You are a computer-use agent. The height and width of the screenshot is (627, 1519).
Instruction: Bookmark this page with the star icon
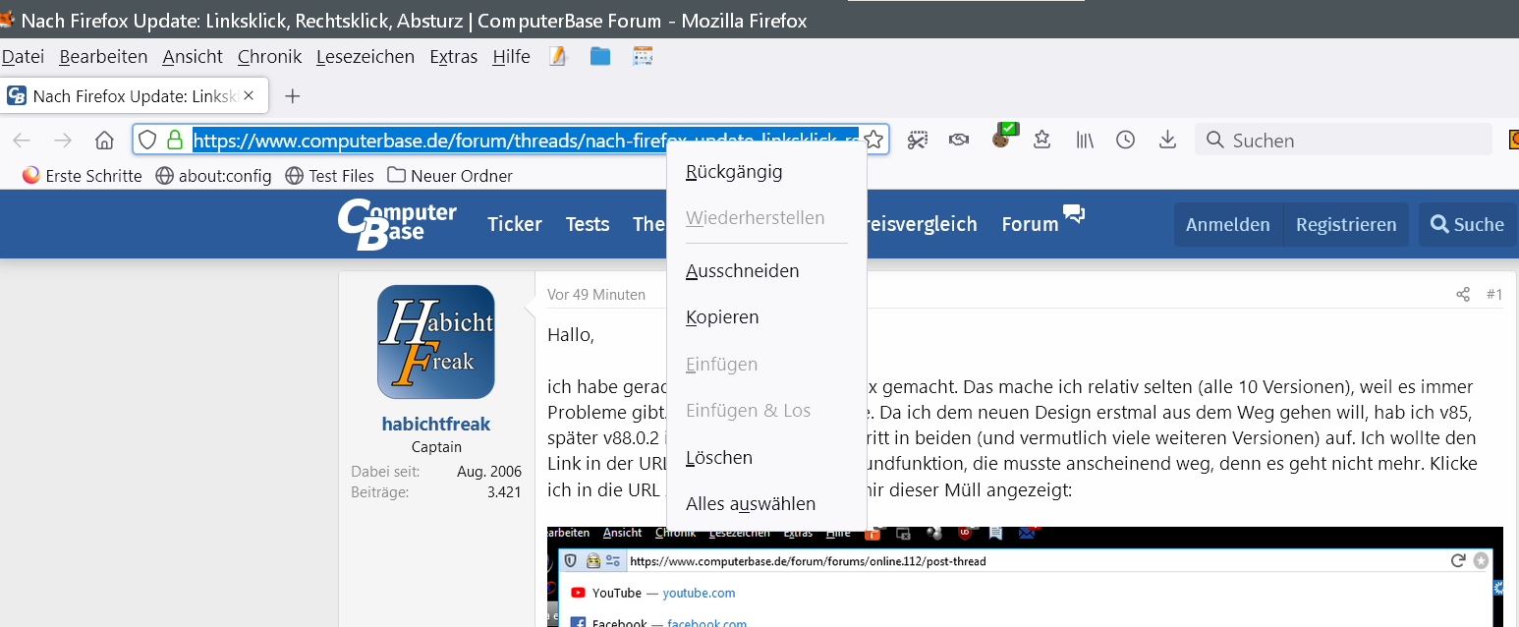[x=873, y=140]
